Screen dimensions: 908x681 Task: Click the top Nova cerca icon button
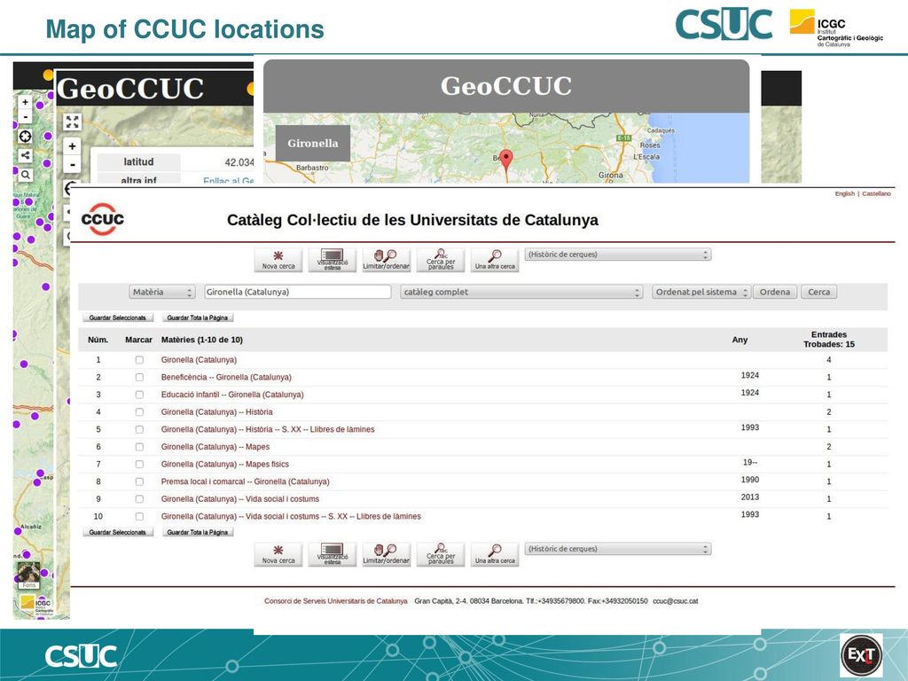point(278,260)
